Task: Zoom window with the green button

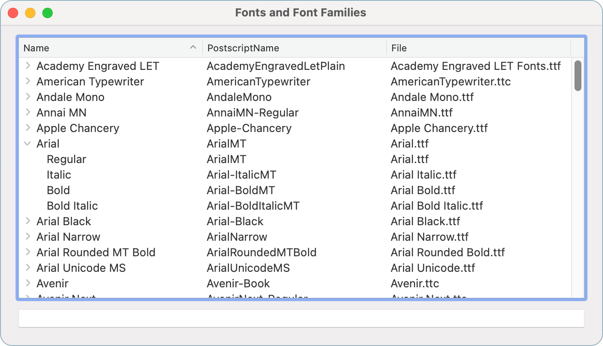Action: tap(48, 13)
